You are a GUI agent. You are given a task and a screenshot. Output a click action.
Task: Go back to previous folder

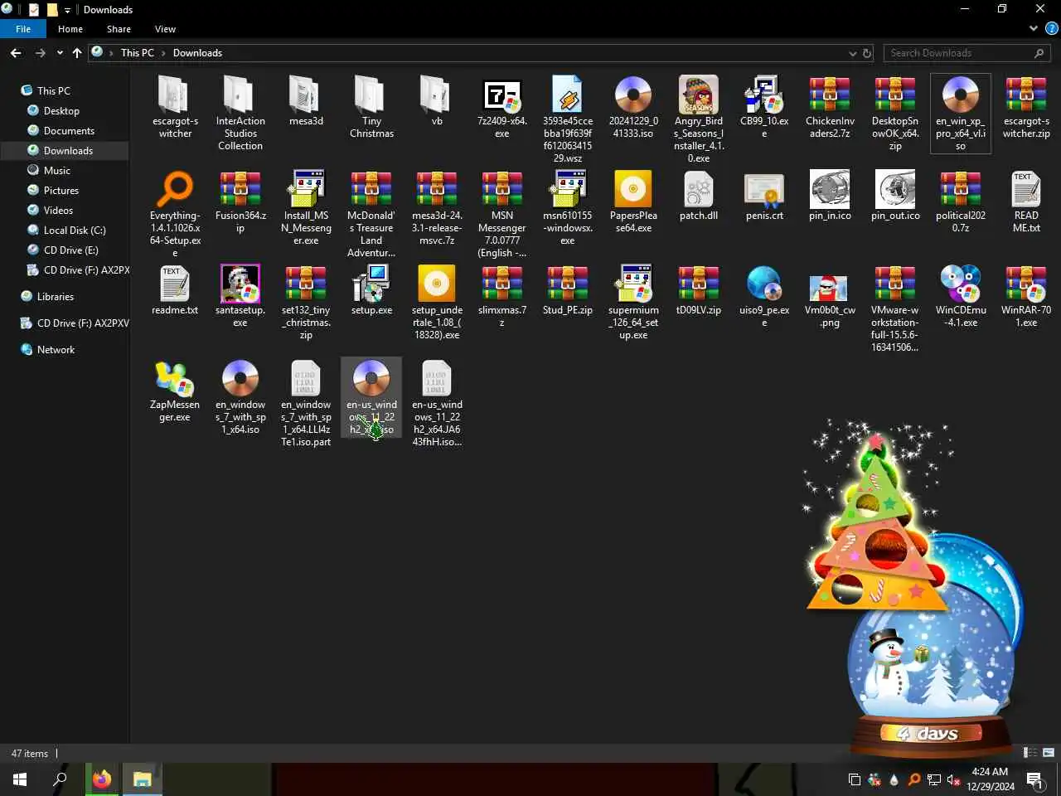tap(16, 53)
